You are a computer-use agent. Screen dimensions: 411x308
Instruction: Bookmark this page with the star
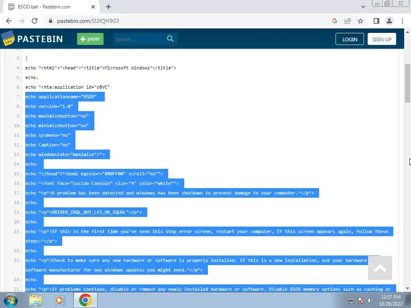coord(360,21)
